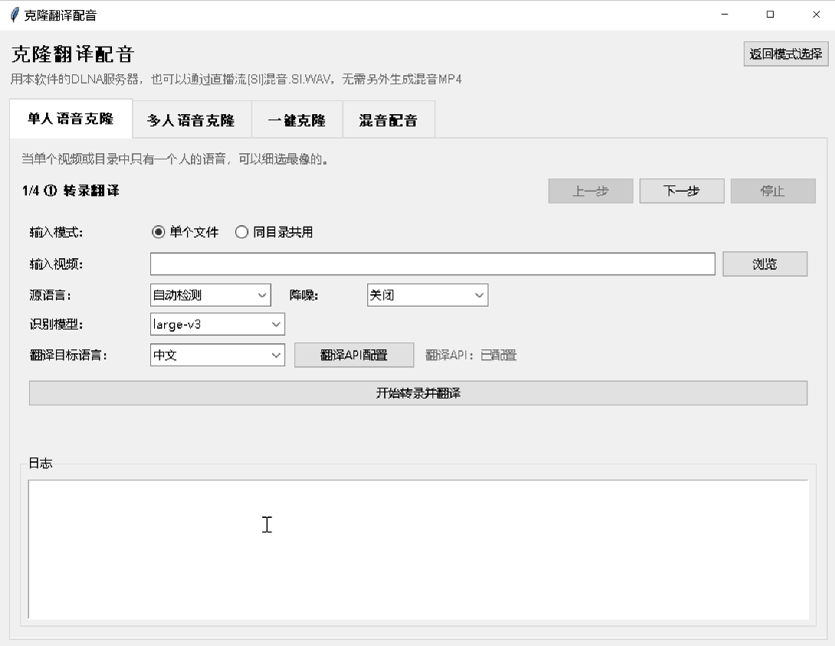
Task: Focus the 输入视频 path input field
Action: click(432, 264)
